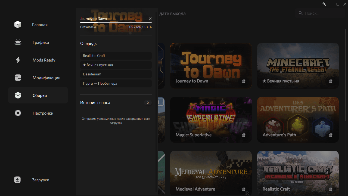Click the Сборки box icon
Image resolution: width=348 pixels, height=196 pixels.
click(18, 96)
